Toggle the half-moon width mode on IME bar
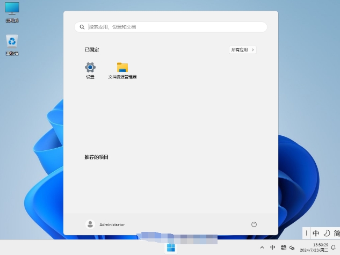The height and width of the screenshot is (255, 340). click(x=326, y=234)
